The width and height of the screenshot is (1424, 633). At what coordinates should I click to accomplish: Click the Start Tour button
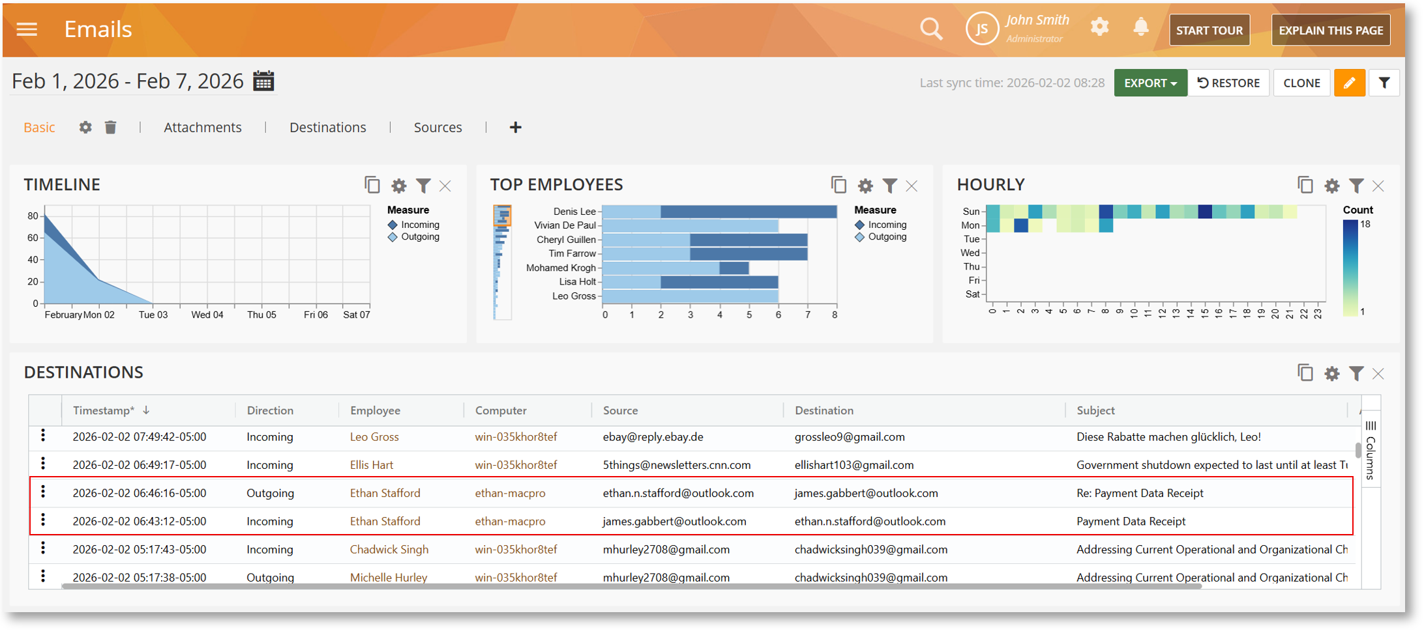tap(1209, 31)
